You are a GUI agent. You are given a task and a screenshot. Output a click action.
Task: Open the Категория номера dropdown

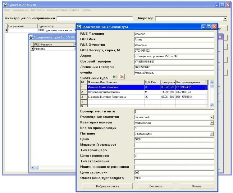212,123
